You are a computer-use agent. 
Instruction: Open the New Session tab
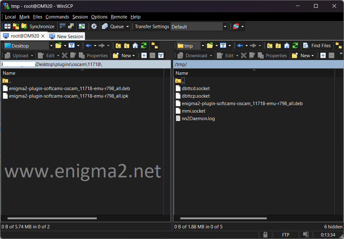click(x=66, y=36)
